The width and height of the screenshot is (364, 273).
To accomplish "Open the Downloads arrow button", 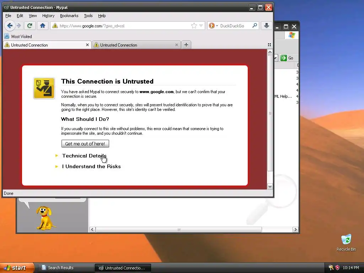I will point(267,26).
